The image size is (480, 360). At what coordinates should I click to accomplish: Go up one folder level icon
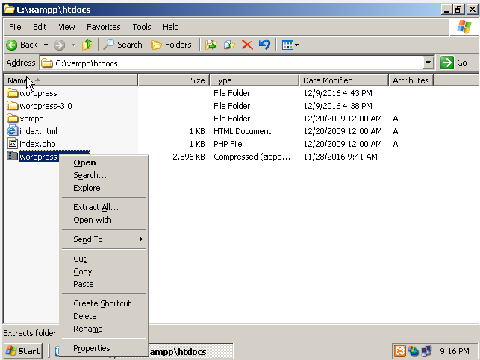(87, 45)
